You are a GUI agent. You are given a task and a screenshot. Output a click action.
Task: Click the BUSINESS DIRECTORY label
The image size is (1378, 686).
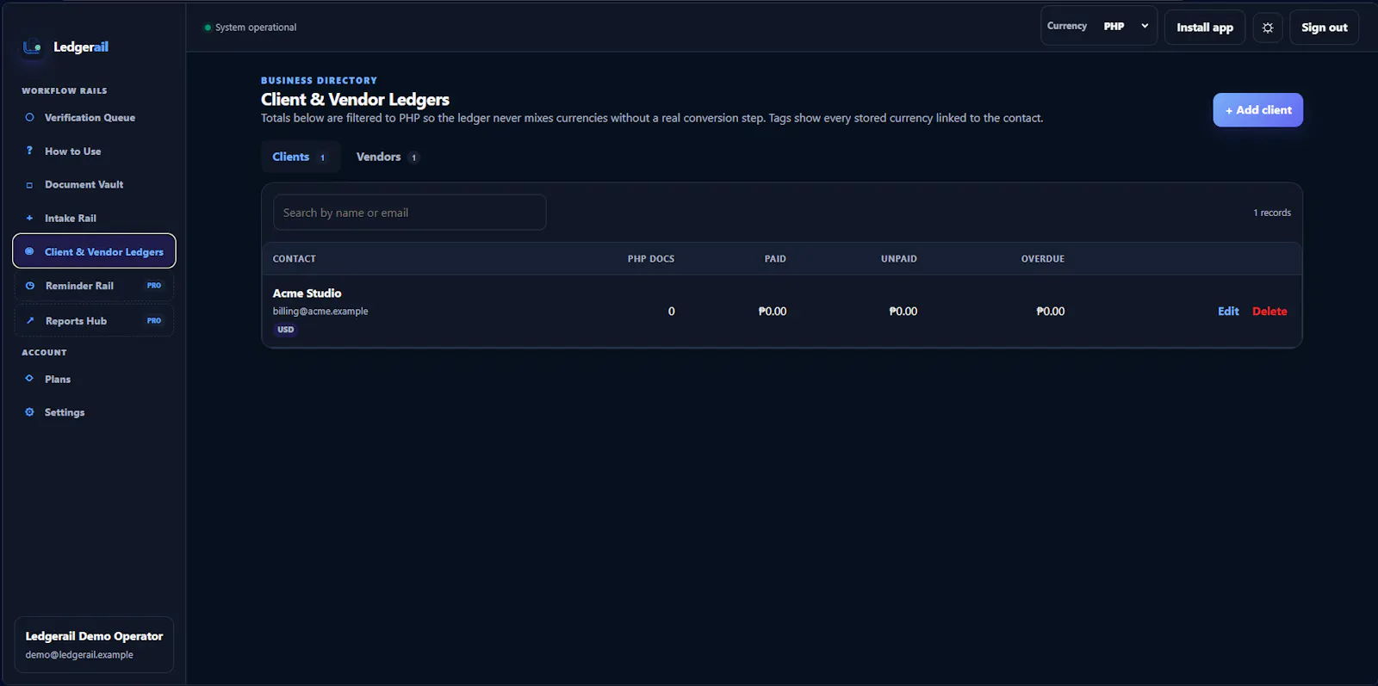(x=319, y=80)
